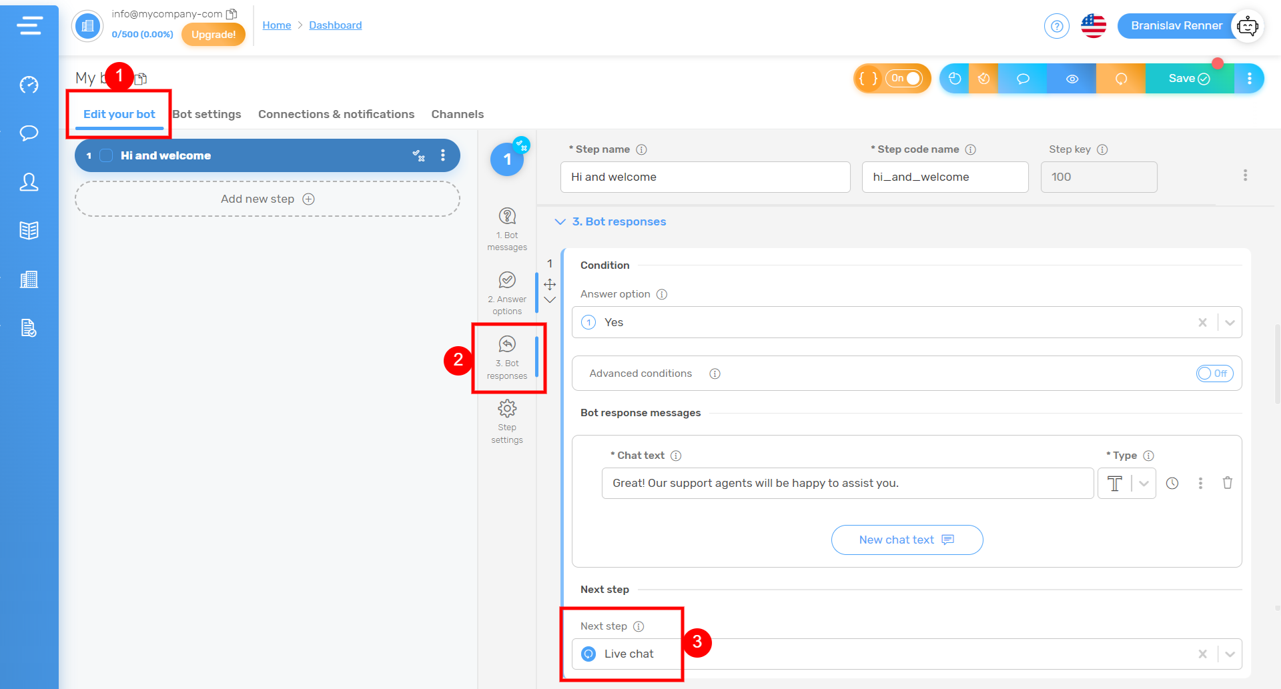Open the 2. Answer options section
Viewport: 1281px width, 689px height.
[x=507, y=292]
